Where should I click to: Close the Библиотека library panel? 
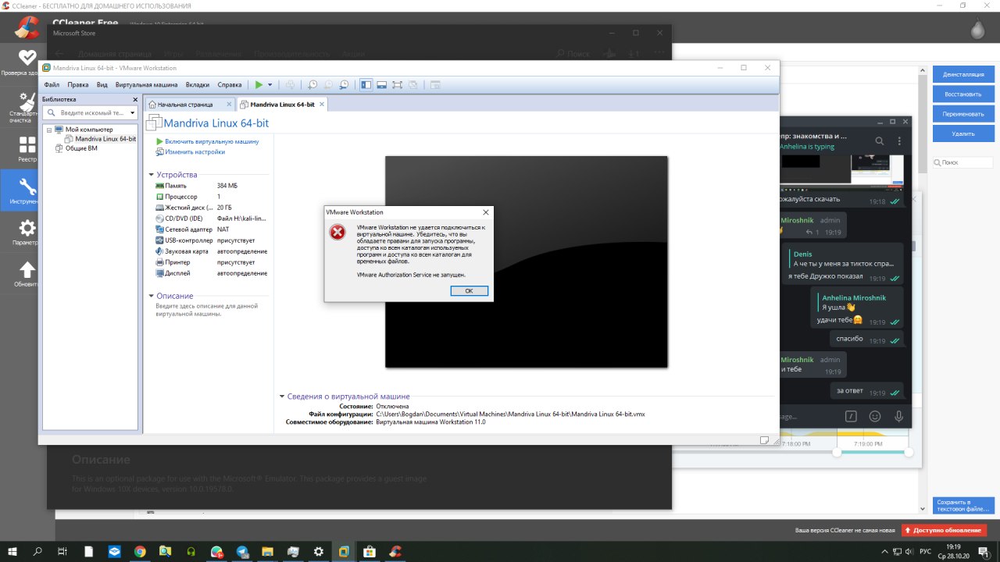(134, 100)
